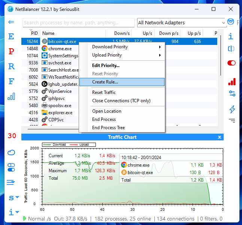Click the cloud icon in left sidebar
Viewport: 242px width, 225px height.
[11, 152]
